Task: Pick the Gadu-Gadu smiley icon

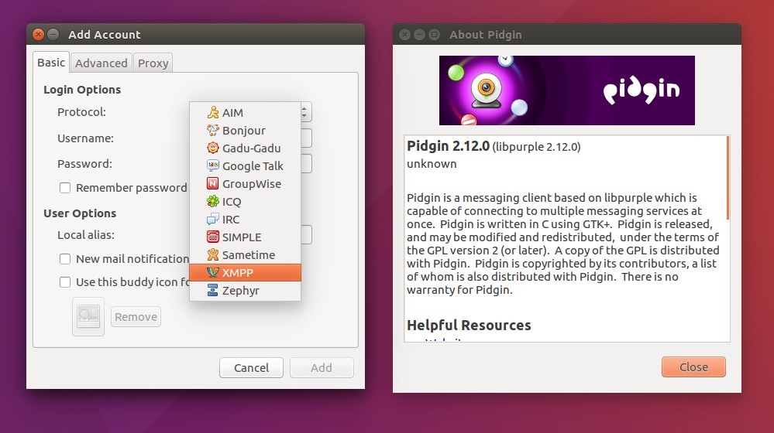Action: click(x=213, y=148)
